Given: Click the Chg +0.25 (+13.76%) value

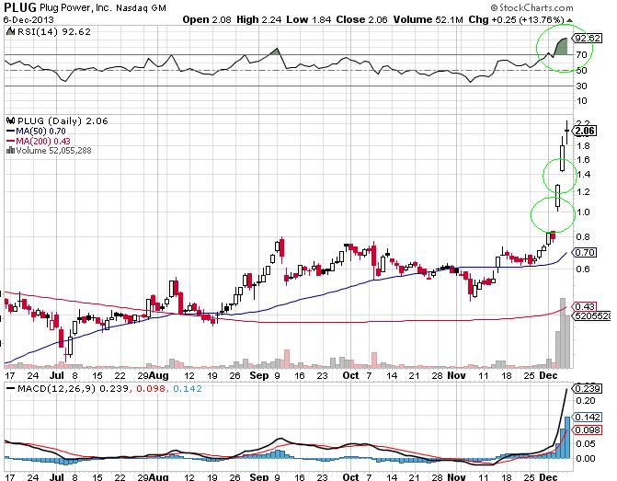Looking at the screenshot, I should [516, 19].
